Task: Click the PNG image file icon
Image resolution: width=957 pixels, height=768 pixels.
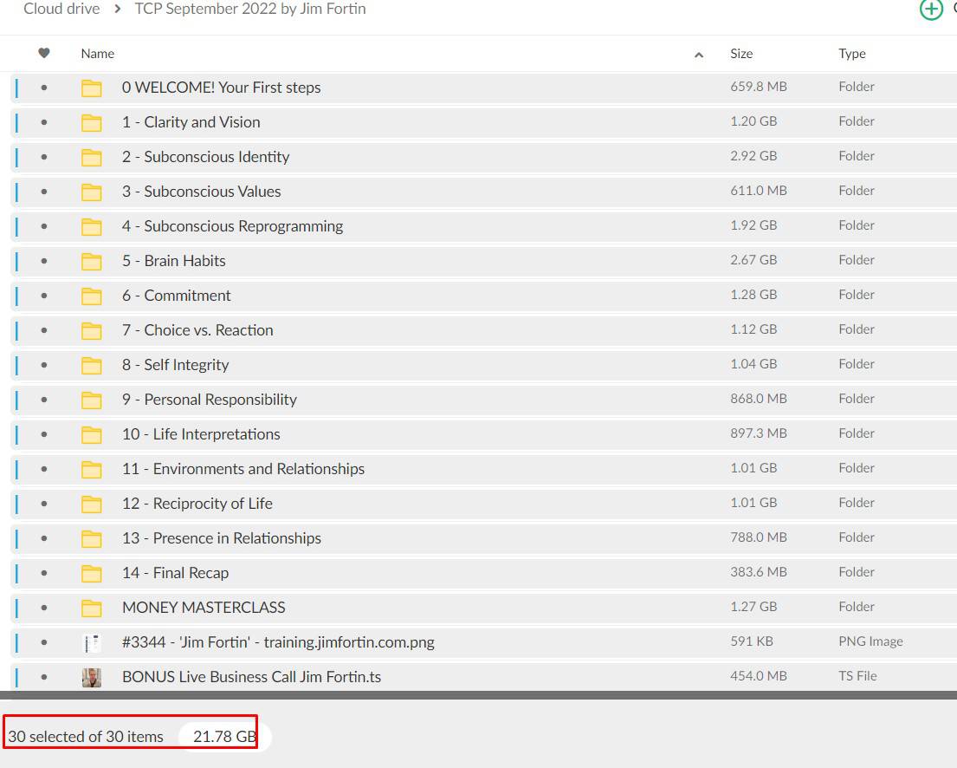Action: click(91, 642)
